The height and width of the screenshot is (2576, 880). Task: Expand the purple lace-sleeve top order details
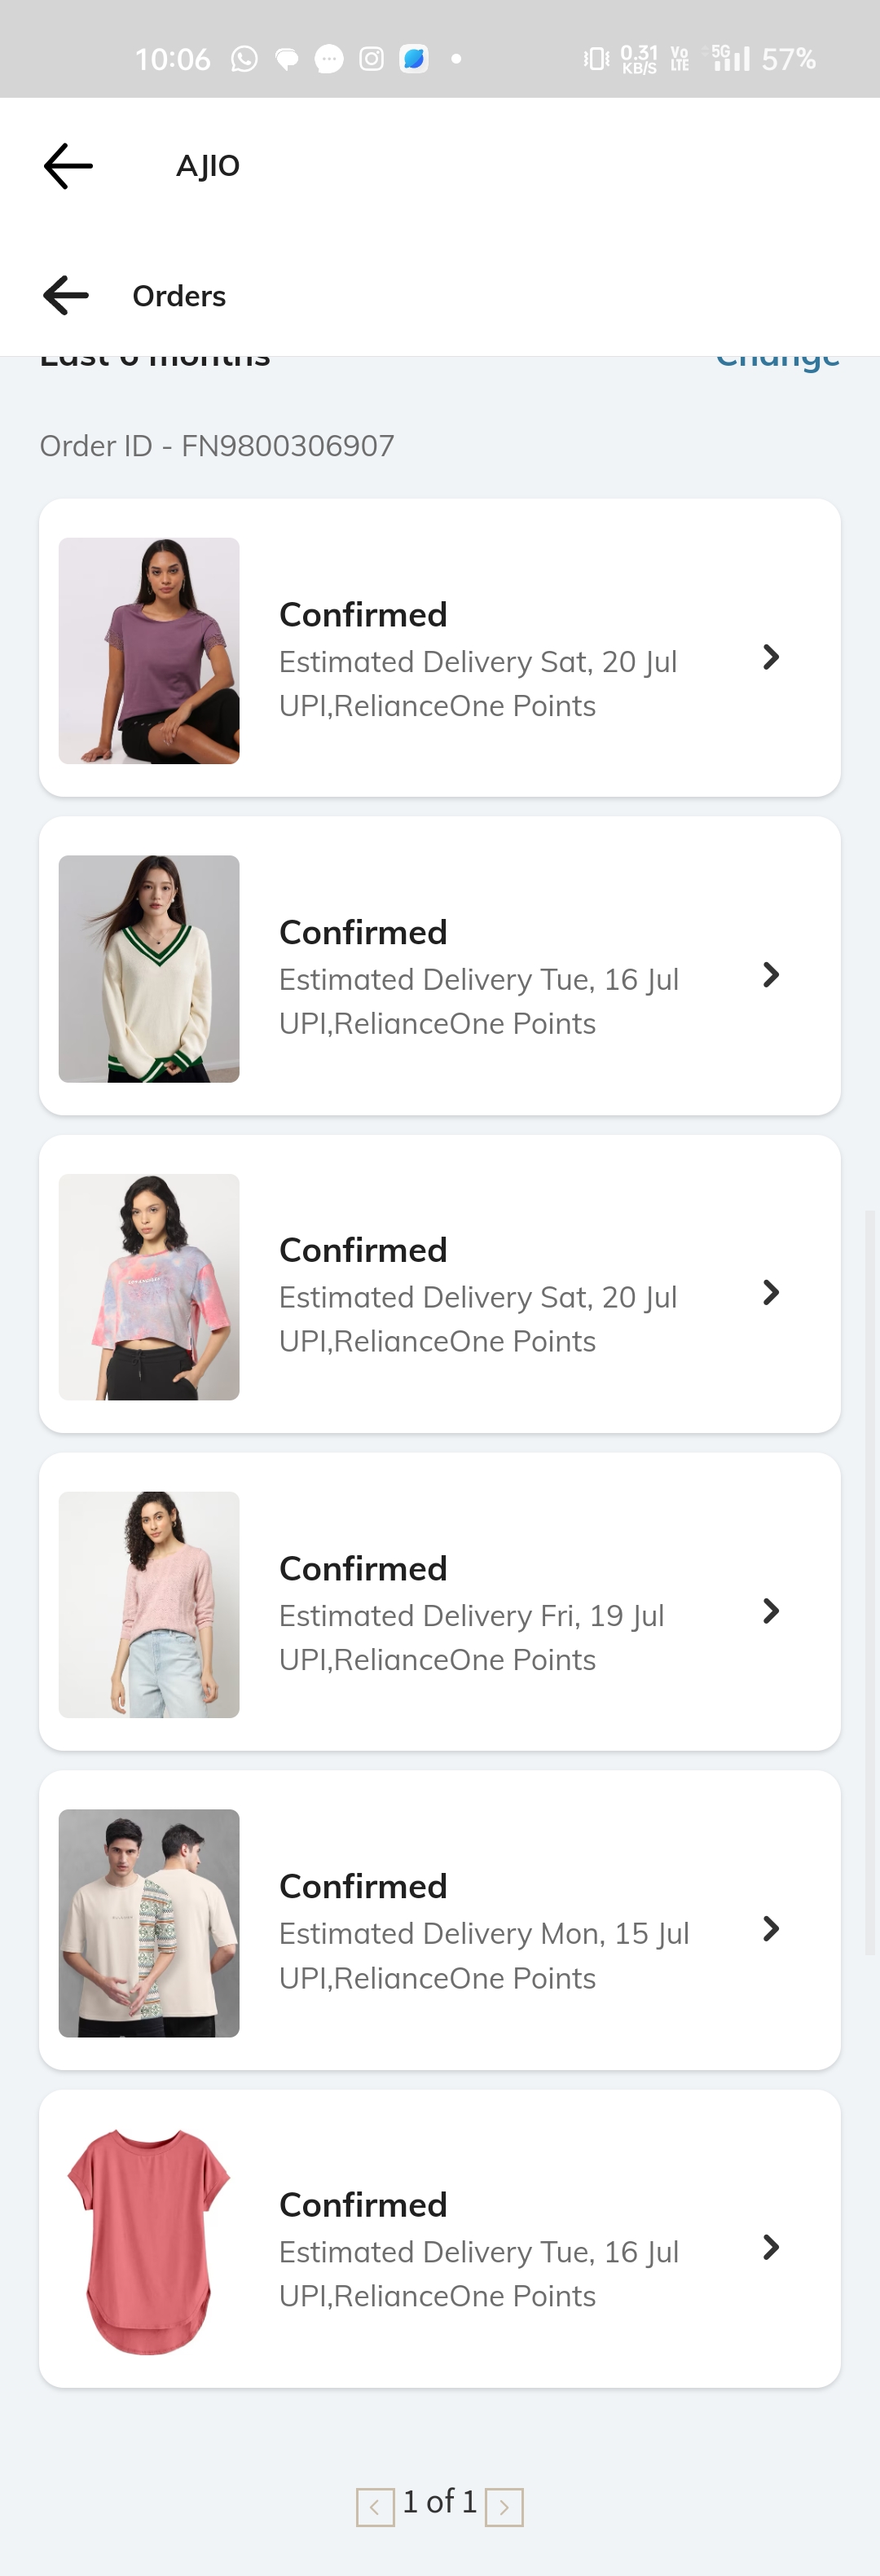770,657
